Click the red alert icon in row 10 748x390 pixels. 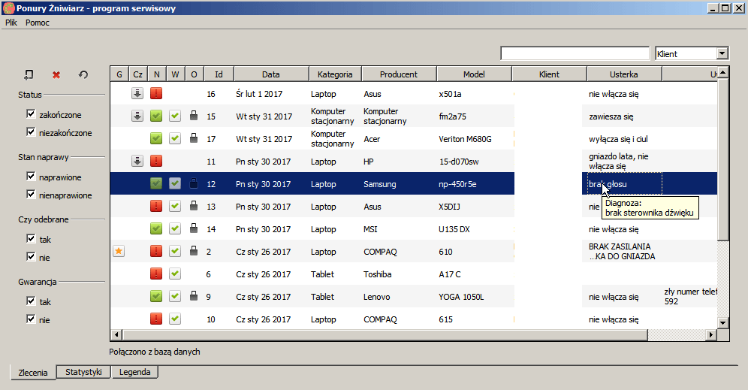(x=156, y=319)
